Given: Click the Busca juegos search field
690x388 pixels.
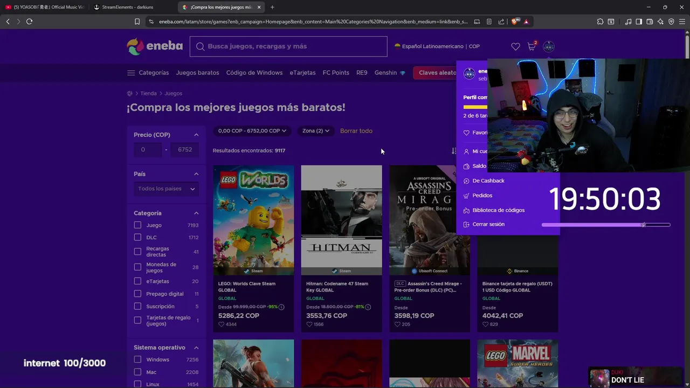Looking at the screenshot, I should (x=288, y=46).
